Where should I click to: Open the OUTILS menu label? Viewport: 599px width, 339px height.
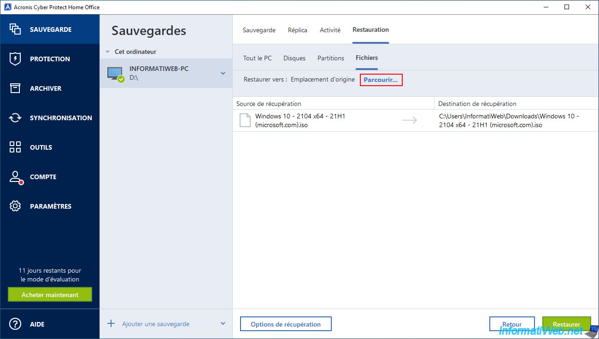click(x=41, y=147)
